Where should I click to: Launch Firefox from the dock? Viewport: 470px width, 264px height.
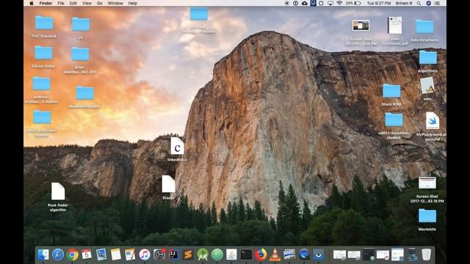pyautogui.click(x=261, y=254)
